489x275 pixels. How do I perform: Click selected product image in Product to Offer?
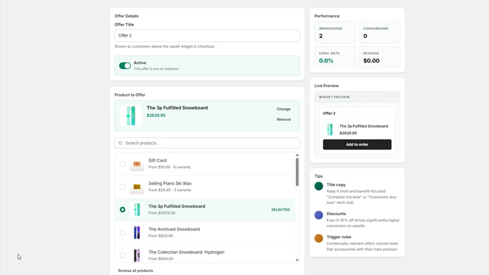(x=131, y=116)
